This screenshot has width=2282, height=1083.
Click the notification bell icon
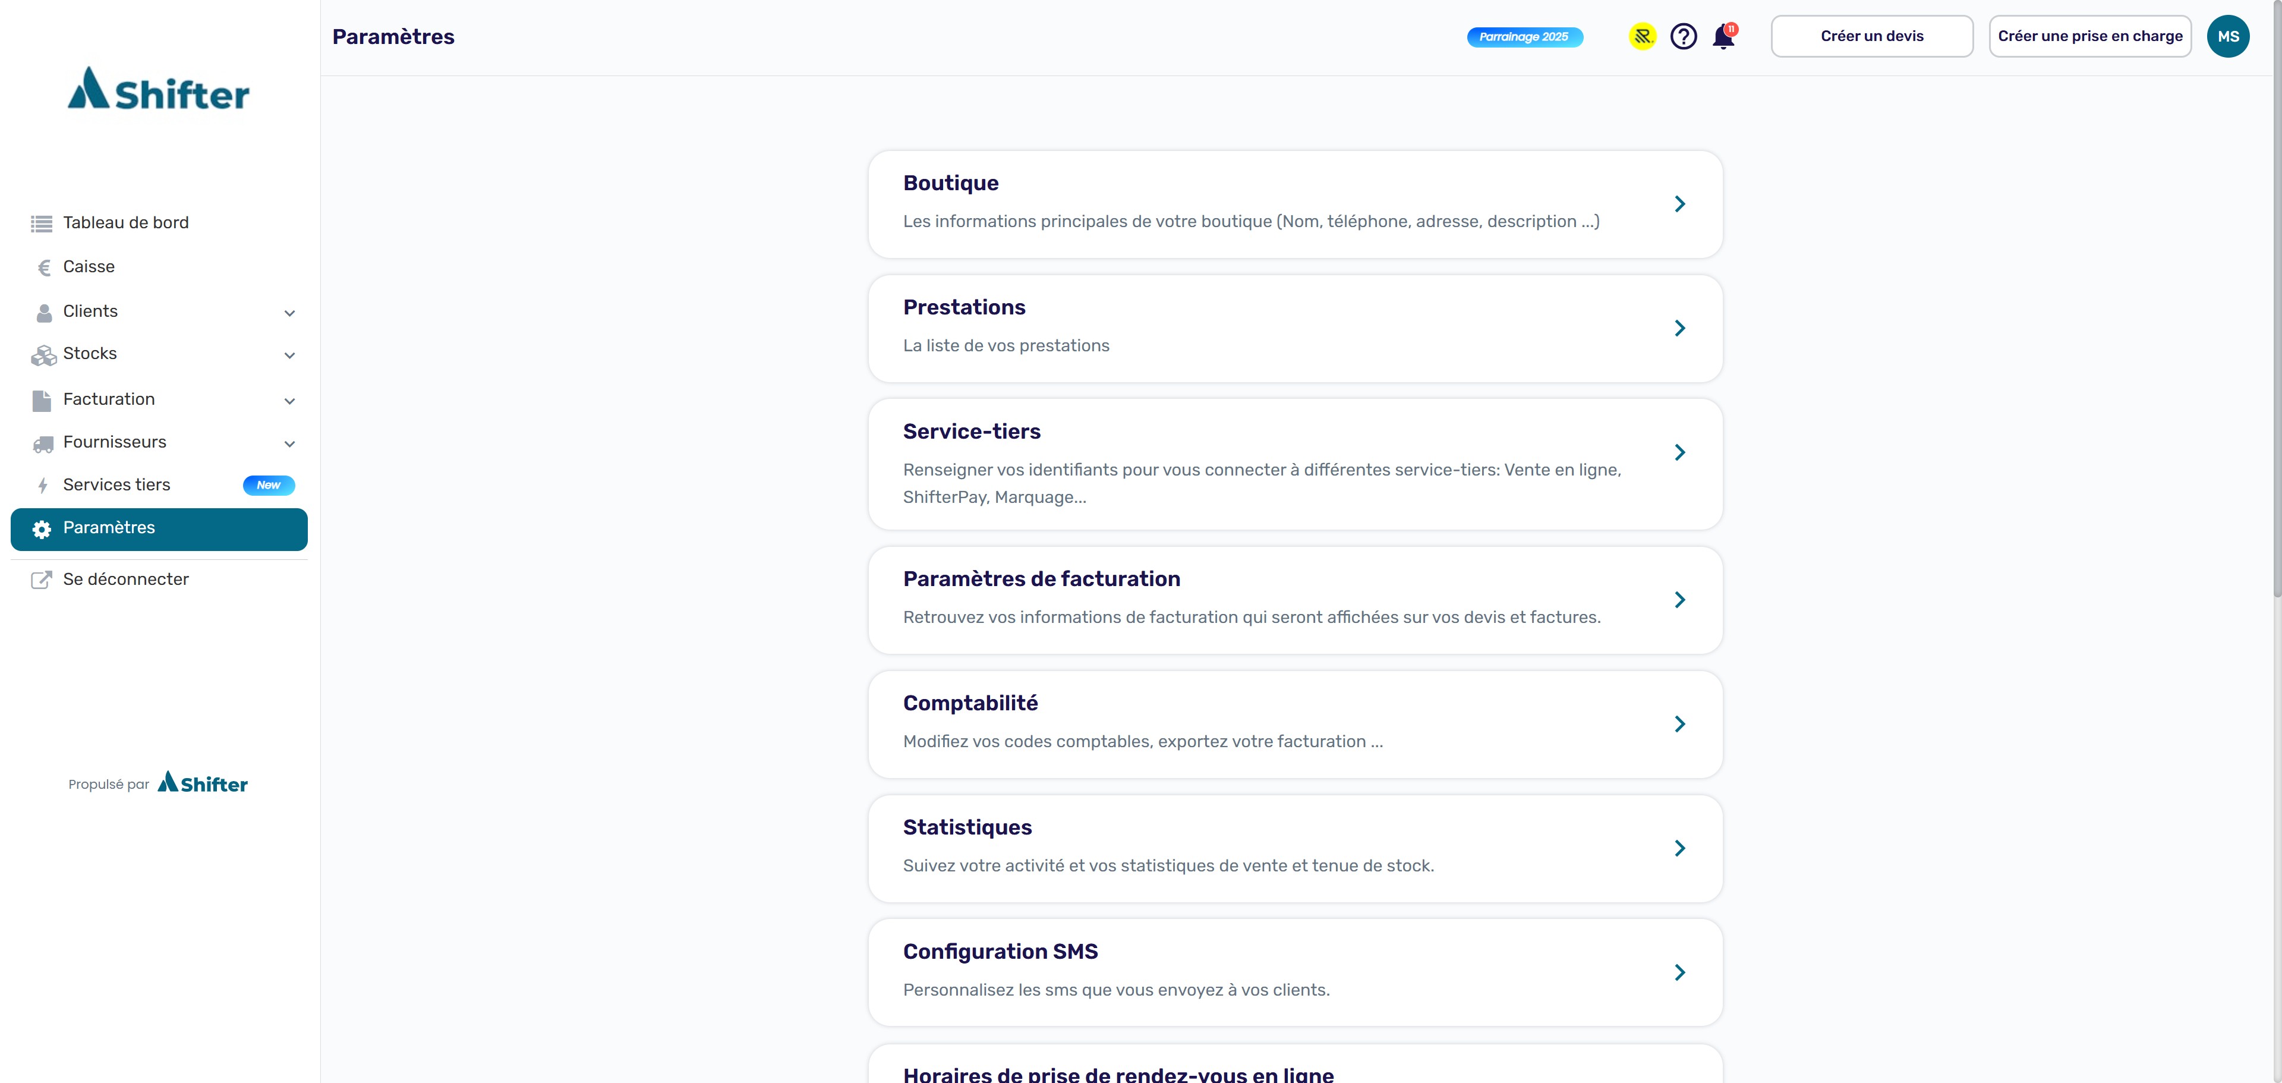(x=1723, y=37)
